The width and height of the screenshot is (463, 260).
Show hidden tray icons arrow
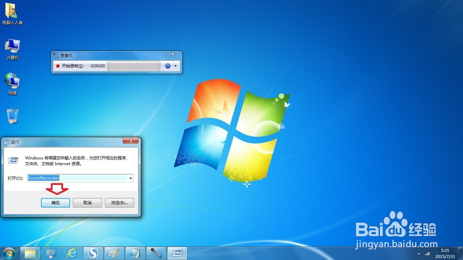coord(419,254)
